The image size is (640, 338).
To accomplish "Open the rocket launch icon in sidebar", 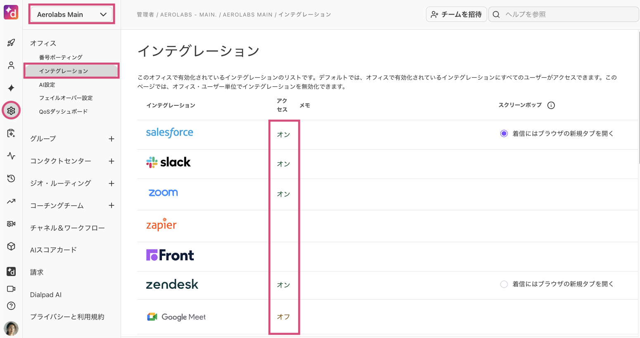I will tap(11, 42).
